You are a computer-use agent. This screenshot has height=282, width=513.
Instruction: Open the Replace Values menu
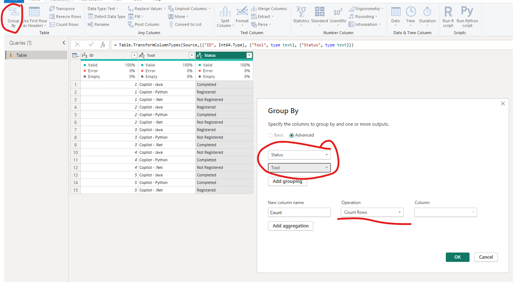tap(147, 9)
